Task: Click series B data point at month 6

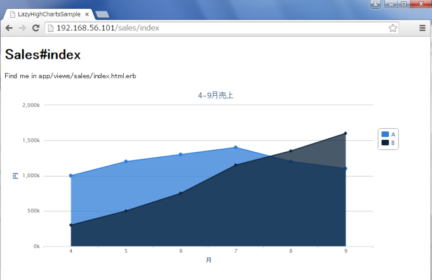Action: point(180,193)
